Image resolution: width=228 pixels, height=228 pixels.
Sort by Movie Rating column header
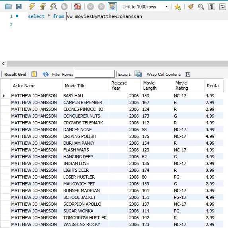(x=189, y=86)
